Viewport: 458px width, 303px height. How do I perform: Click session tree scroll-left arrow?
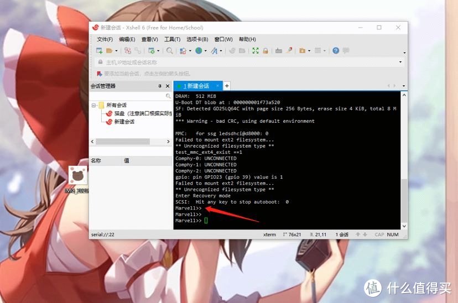(x=92, y=142)
